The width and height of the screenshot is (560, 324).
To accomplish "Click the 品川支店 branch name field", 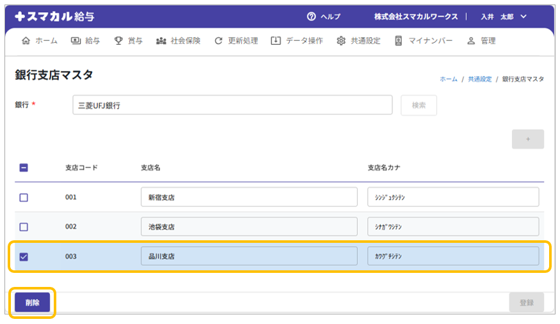I will (x=249, y=256).
